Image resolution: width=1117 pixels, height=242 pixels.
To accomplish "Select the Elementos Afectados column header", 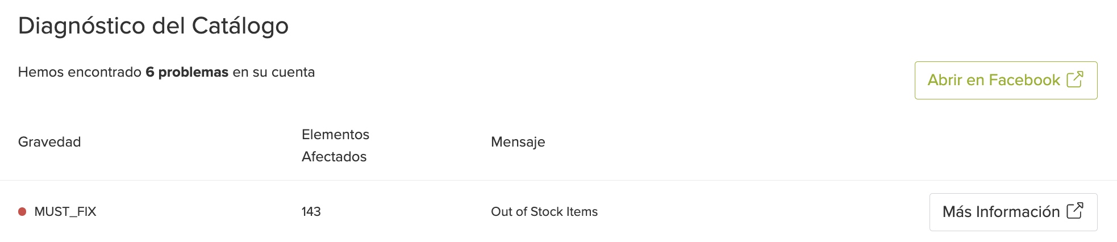I will tap(335, 145).
